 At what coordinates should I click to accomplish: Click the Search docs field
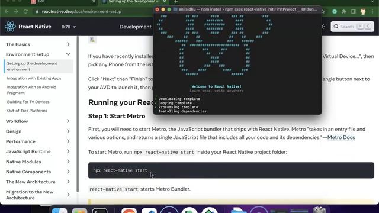pyautogui.click(x=352, y=27)
